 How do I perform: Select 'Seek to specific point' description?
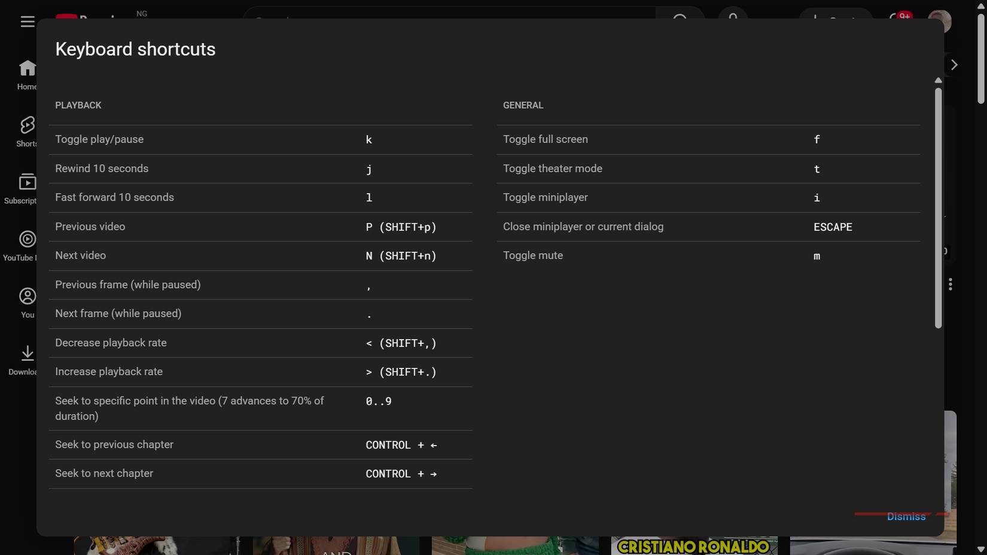pyautogui.click(x=190, y=408)
